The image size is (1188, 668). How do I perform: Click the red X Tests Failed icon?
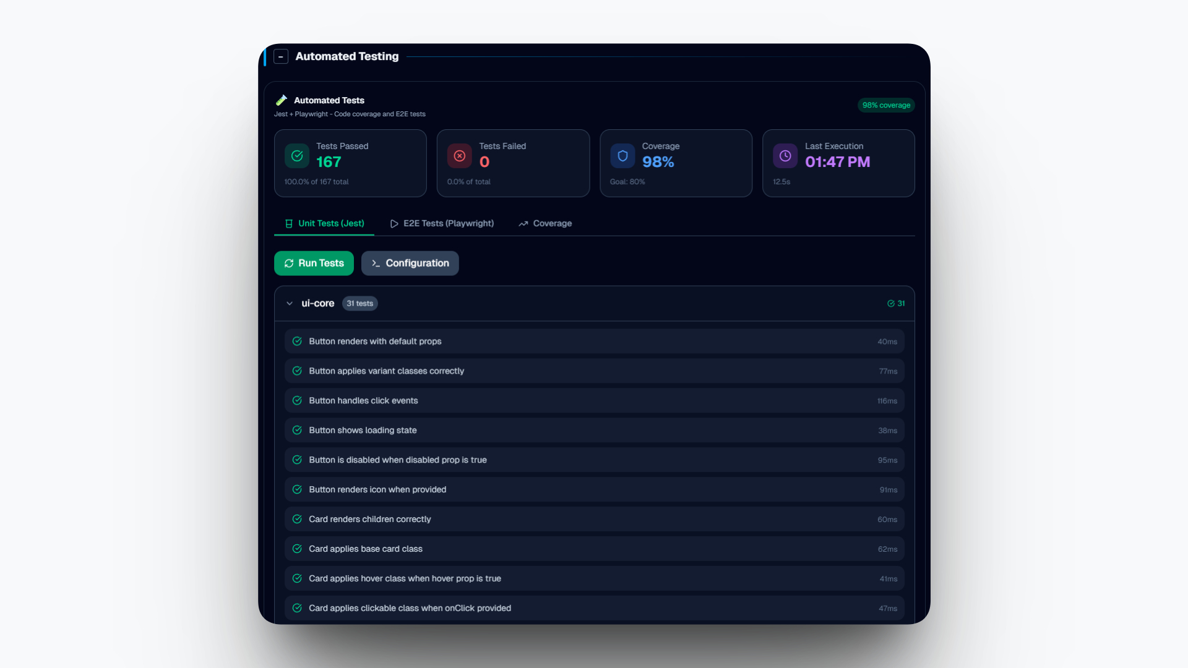pos(460,156)
